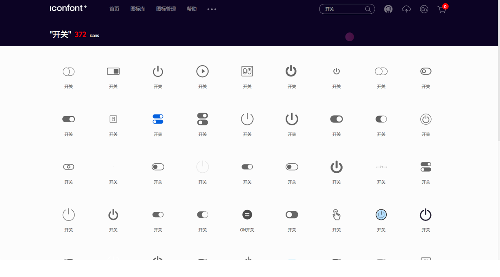This screenshot has height=277, width=500.
Task: Click inside the 开关 search input field
Action: 344,8
